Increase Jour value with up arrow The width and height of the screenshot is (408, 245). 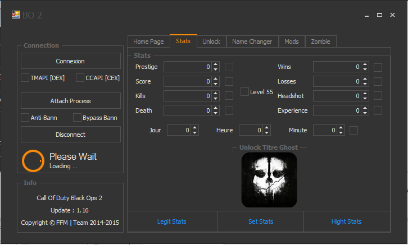(194, 128)
